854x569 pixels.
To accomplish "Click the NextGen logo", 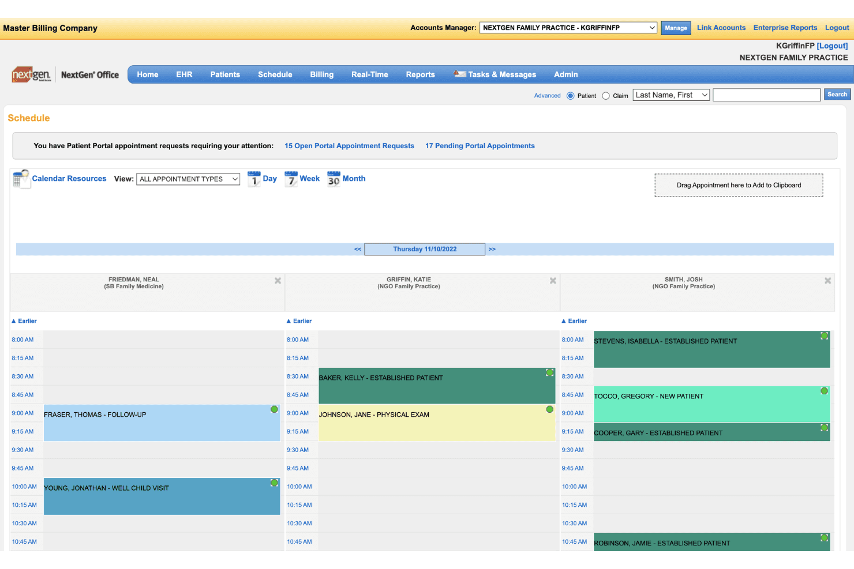I will (31, 74).
